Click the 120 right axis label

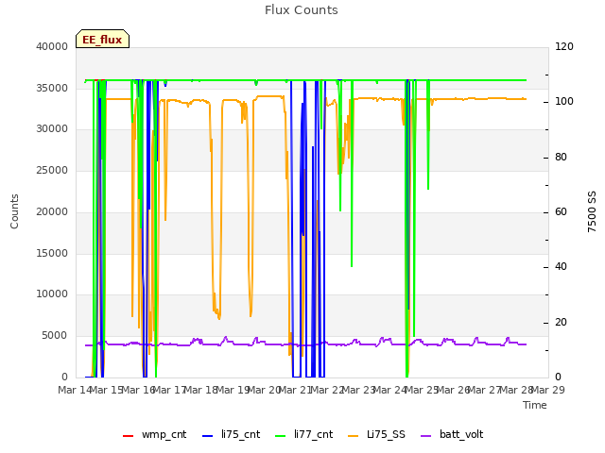click(x=564, y=46)
